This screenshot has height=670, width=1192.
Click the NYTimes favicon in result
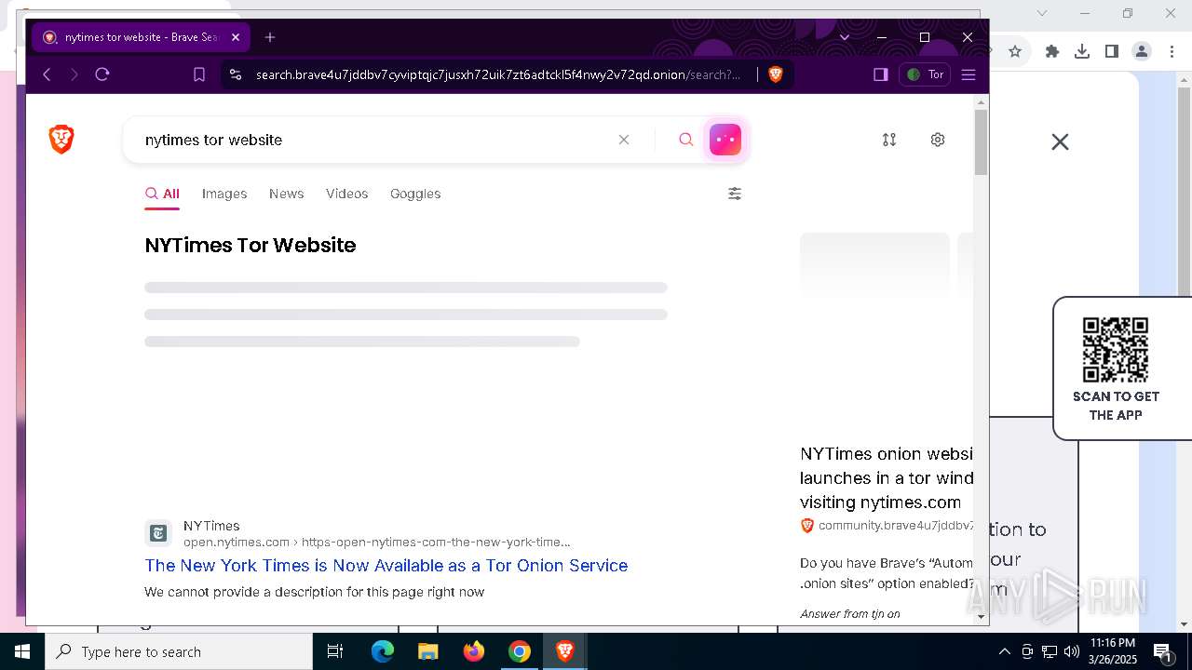[x=158, y=532]
